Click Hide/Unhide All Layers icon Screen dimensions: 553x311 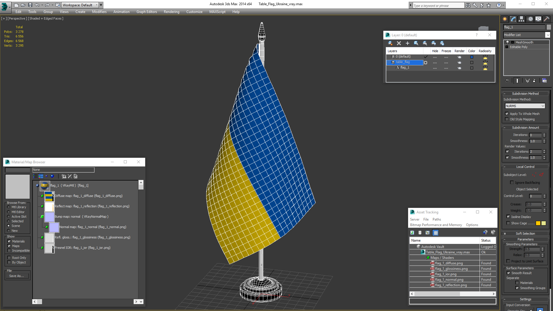(x=433, y=43)
